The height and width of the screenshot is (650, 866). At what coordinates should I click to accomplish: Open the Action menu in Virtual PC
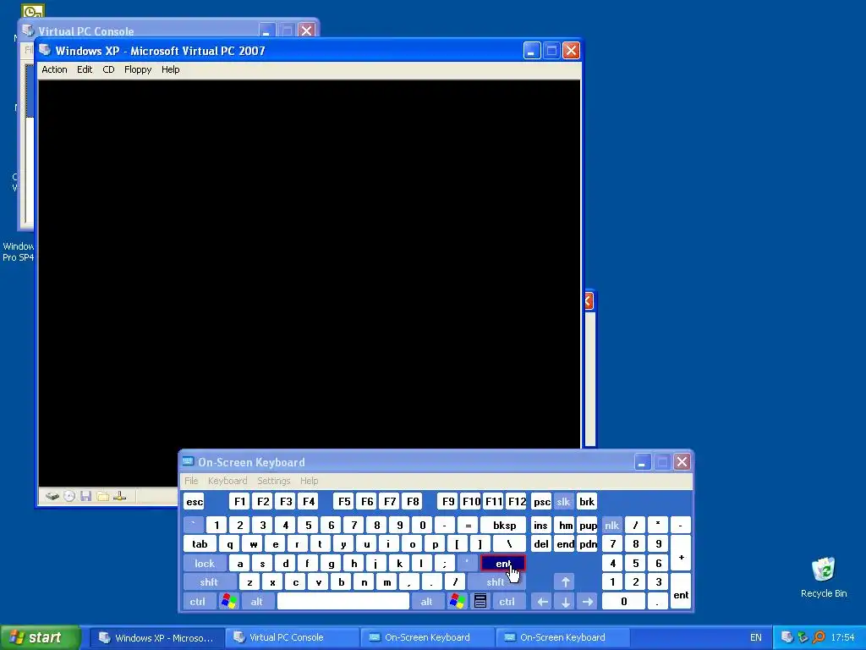click(55, 69)
